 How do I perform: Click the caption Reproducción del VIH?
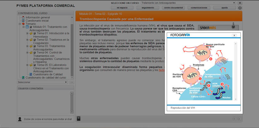coord(183,108)
